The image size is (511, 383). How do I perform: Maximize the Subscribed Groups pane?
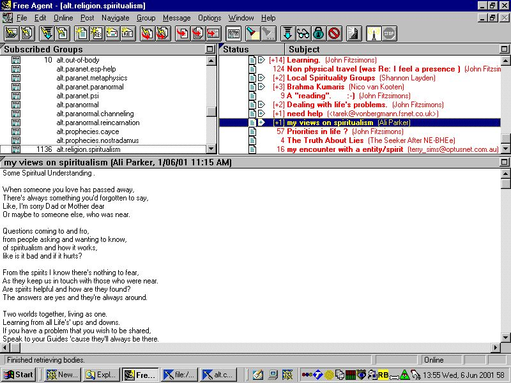[210, 49]
